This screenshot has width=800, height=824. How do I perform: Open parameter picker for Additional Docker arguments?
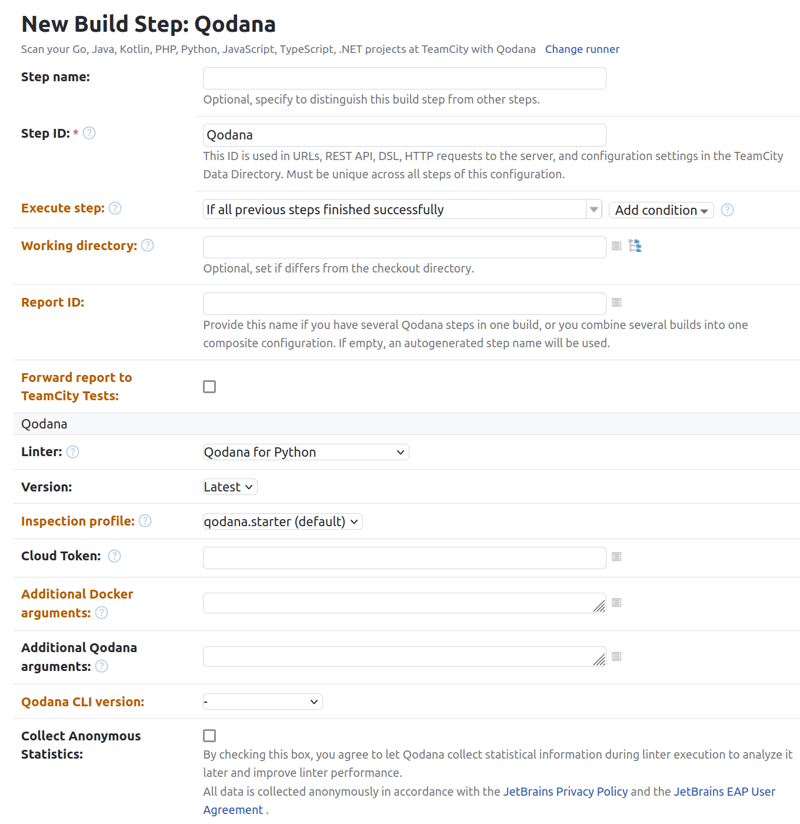coord(616,603)
